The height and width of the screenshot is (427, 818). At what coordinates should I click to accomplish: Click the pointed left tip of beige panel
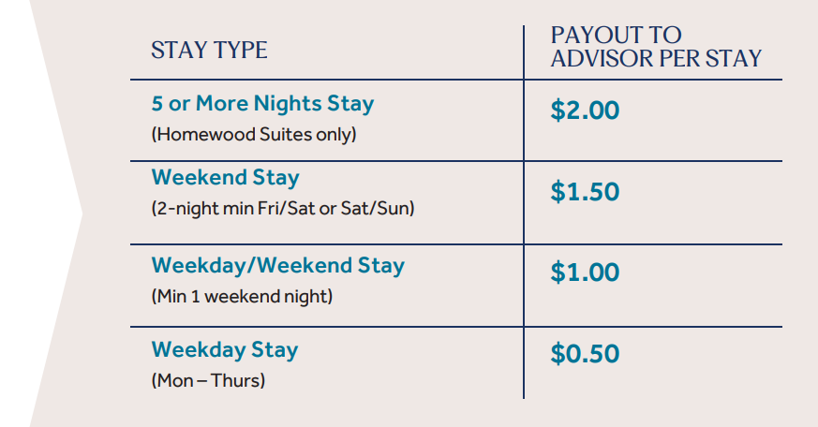tap(81, 213)
